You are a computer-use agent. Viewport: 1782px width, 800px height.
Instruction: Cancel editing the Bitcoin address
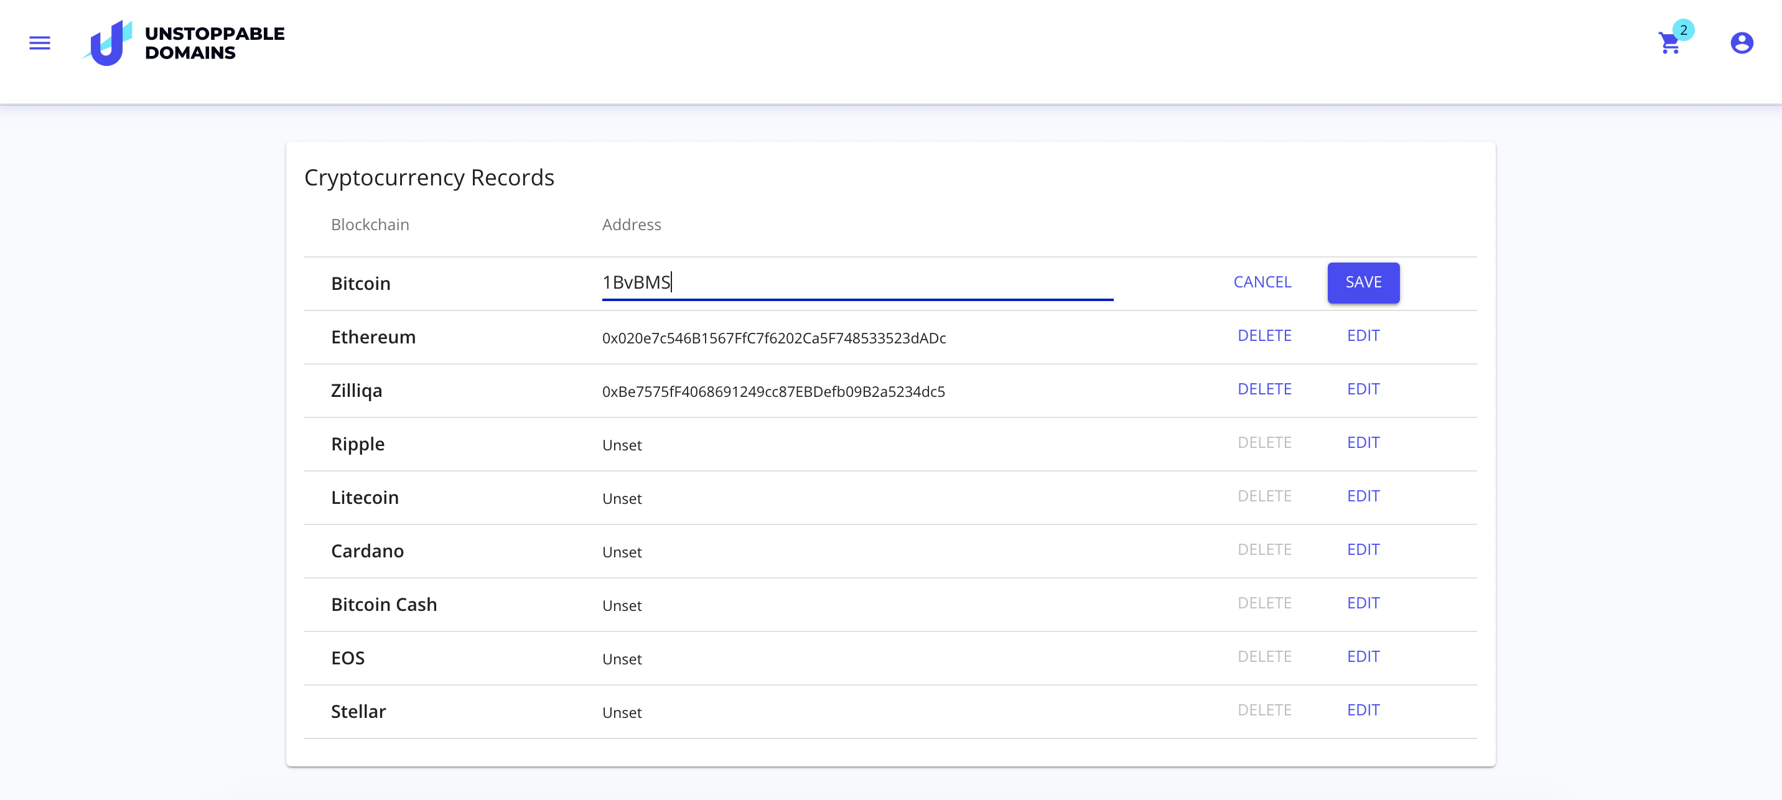[1262, 282]
